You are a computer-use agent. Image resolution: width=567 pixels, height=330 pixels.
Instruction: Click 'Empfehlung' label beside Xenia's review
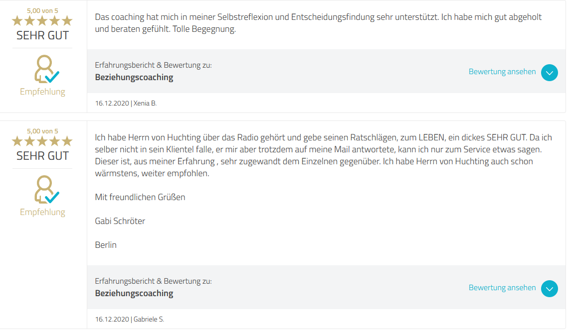42,92
